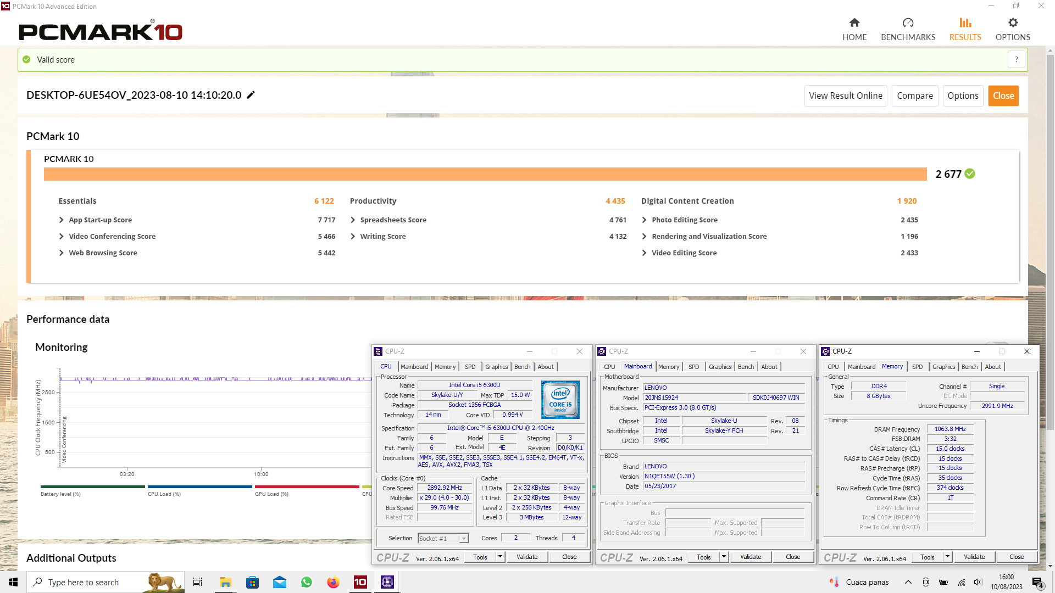Edit result name with pencil icon
The width and height of the screenshot is (1055, 593).
(x=251, y=95)
